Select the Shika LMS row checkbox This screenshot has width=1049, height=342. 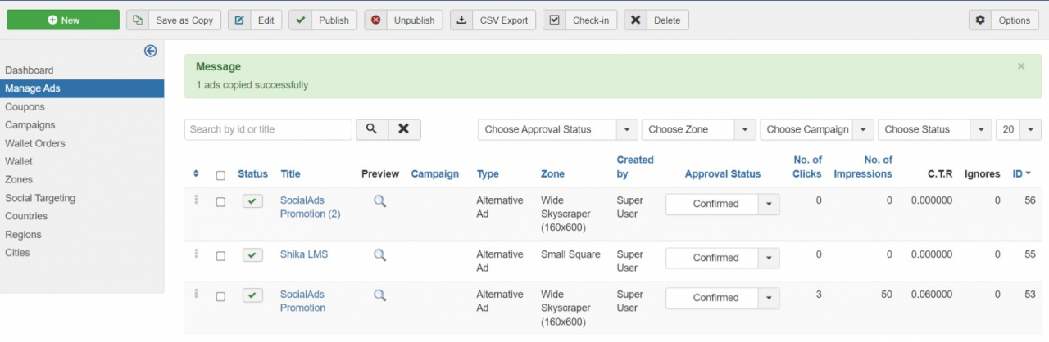coord(220,256)
